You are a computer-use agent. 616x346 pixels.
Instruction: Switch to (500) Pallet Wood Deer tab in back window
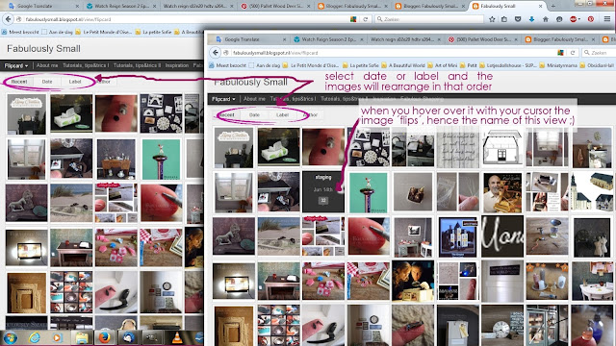276,6
